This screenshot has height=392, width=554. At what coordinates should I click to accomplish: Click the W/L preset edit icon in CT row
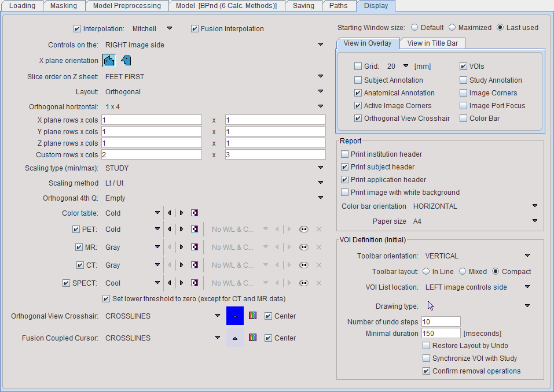pos(304,265)
